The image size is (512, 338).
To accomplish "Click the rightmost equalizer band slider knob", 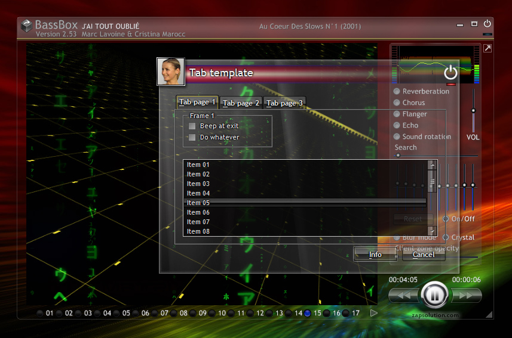I will [x=473, y=185].
